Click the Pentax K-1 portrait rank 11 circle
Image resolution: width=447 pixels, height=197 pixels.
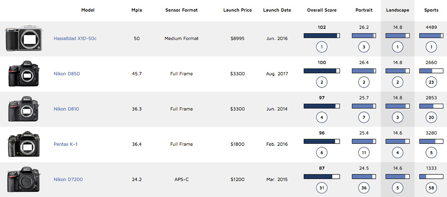(x=364, y=153)
